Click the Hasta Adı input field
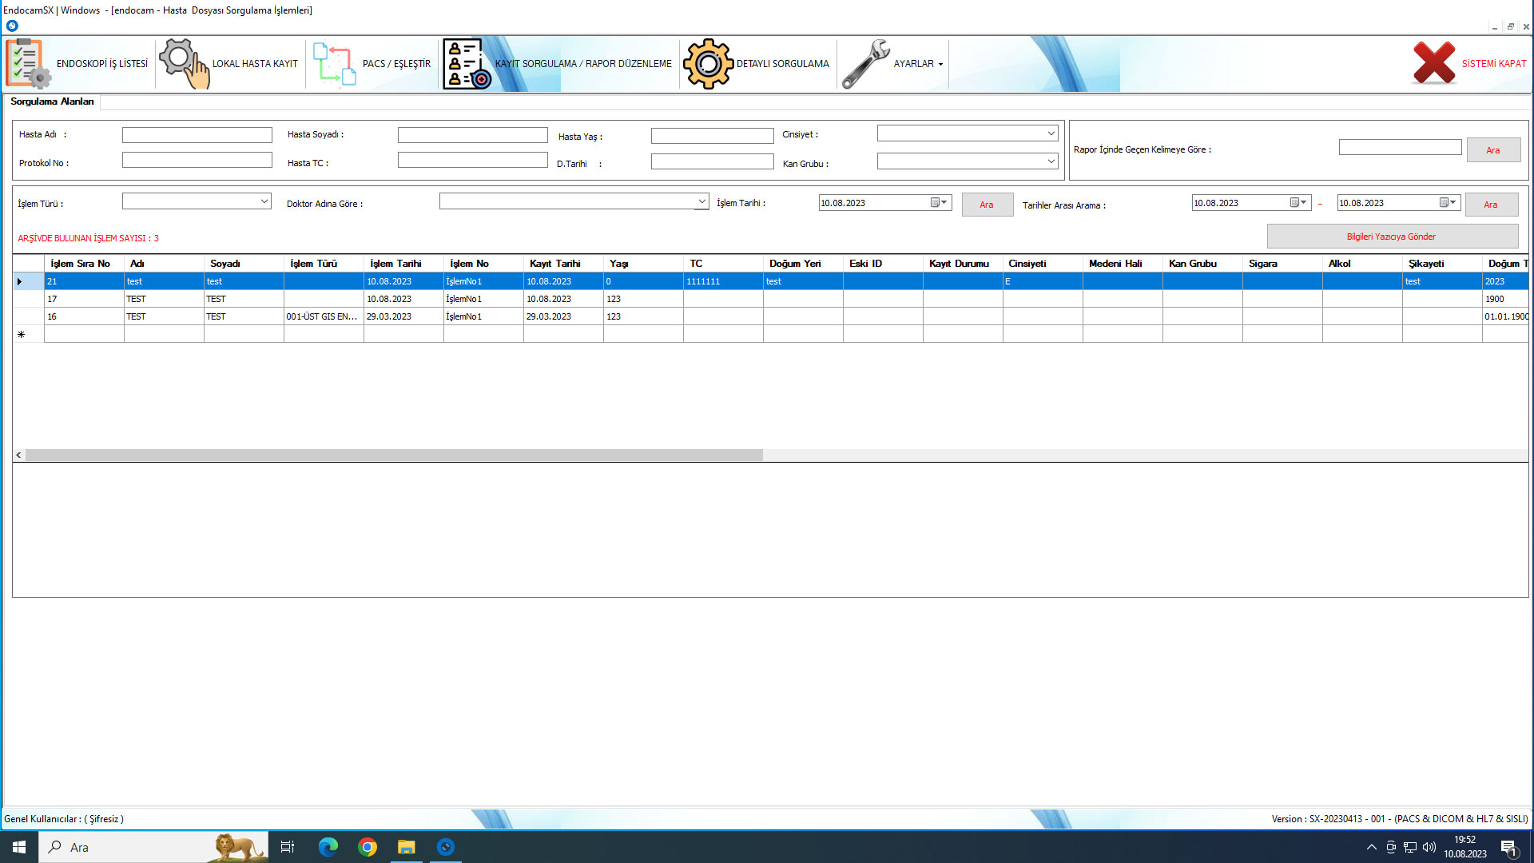This screenshot has width=1534, height=863. 197,135
